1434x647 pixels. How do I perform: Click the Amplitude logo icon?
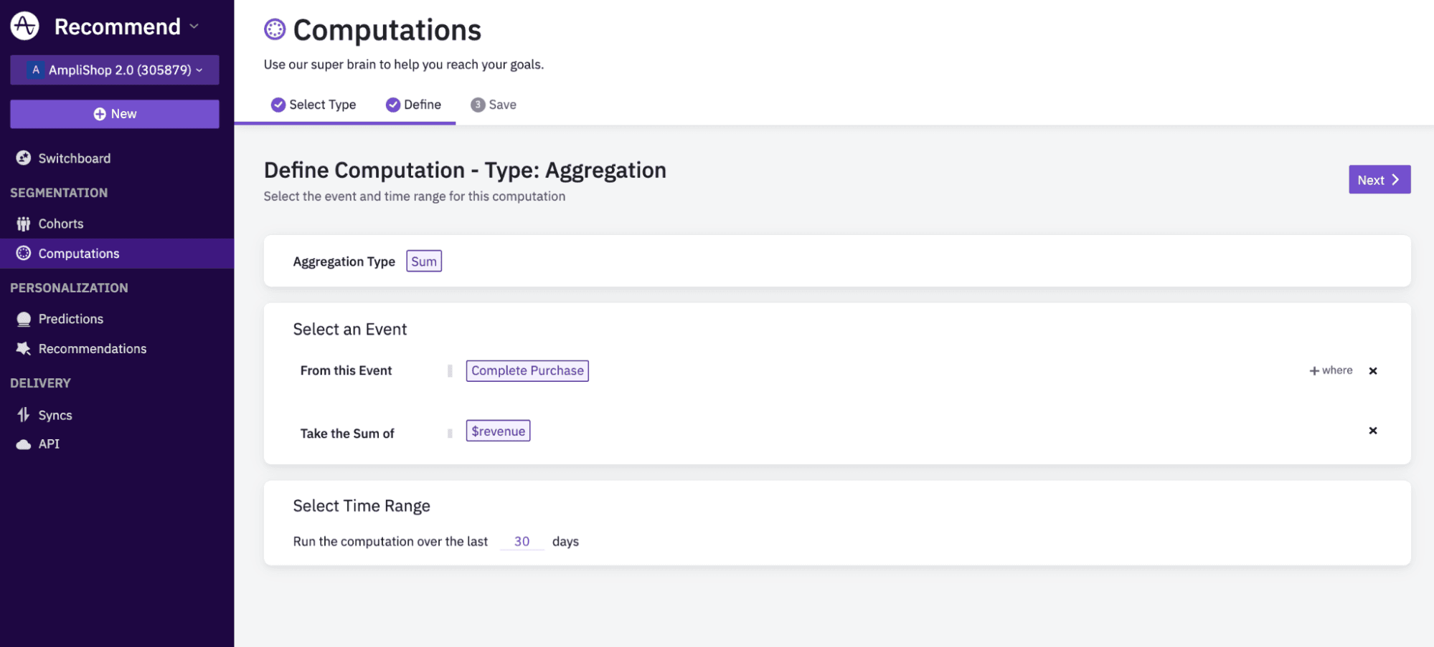[24, 26]
